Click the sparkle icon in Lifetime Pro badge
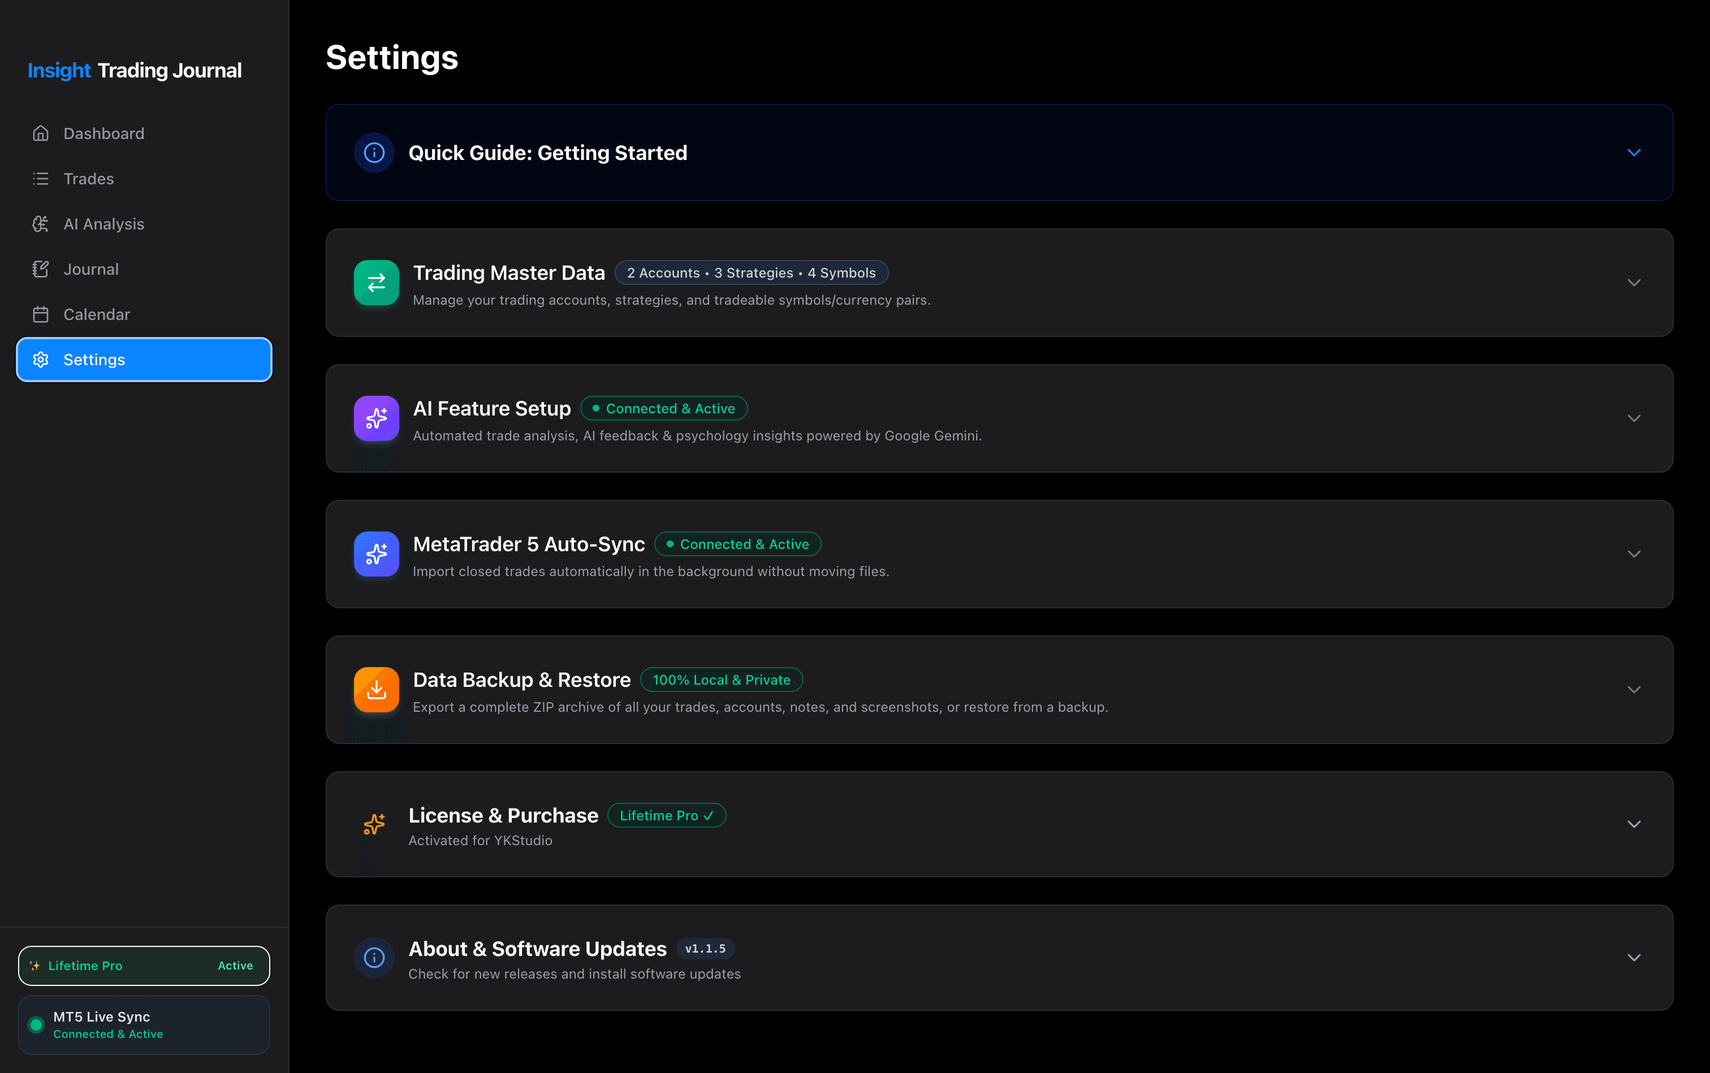This screenshot has width=1710, height=1073. point(35,966)
